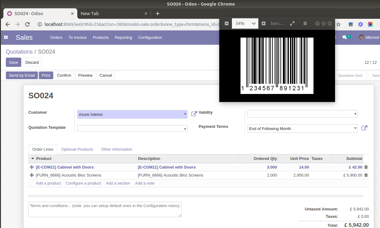Open the order lines column options dropdown
380x228 pixels.
tap(33, 159)
